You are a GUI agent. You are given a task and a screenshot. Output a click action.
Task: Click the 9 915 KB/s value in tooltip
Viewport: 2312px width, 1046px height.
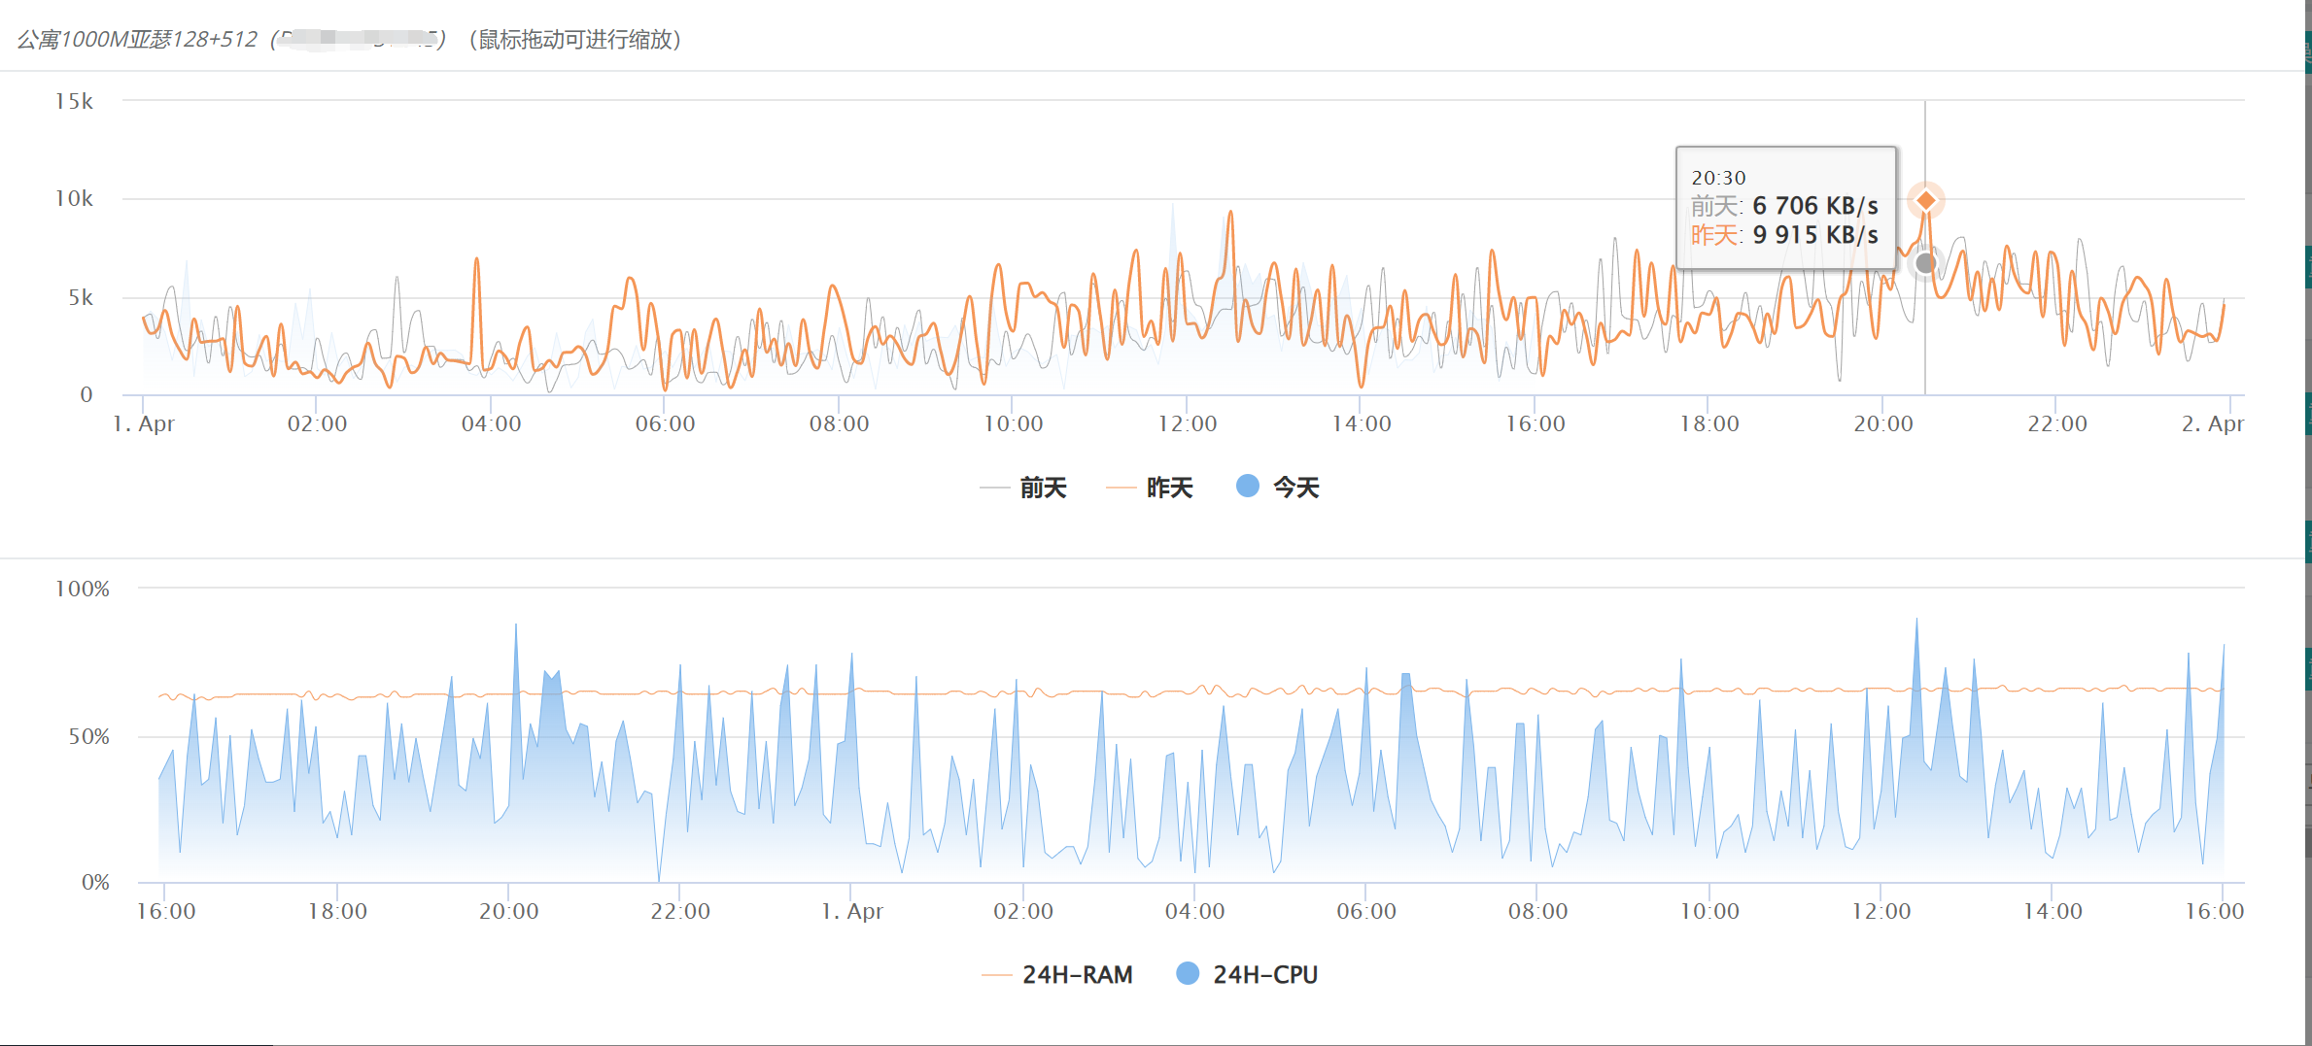pyautogui.click(x=1815, y=235)
